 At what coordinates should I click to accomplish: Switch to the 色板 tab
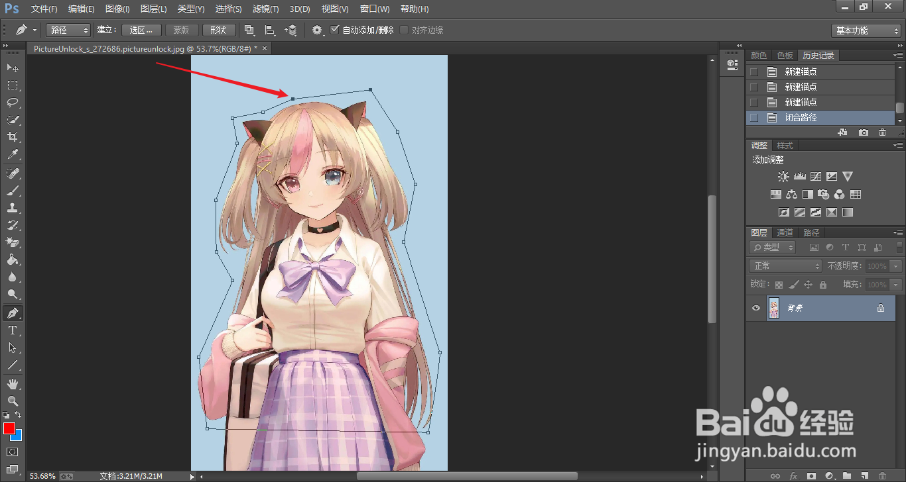pyautogui.click(x=785, y=55)
